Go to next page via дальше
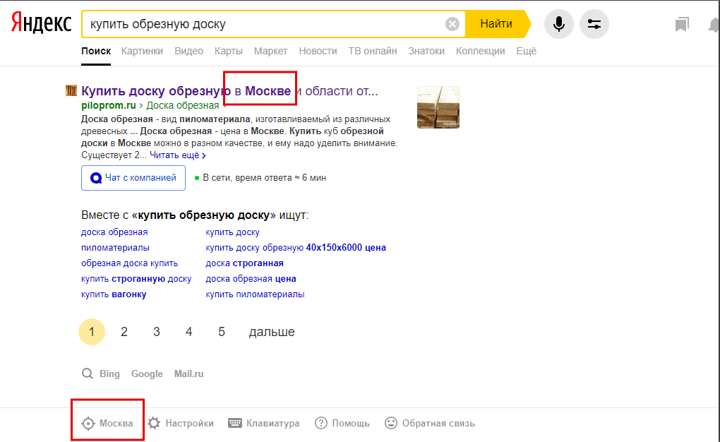This screenshot has height=442, width=720. [x=272, y=332]
